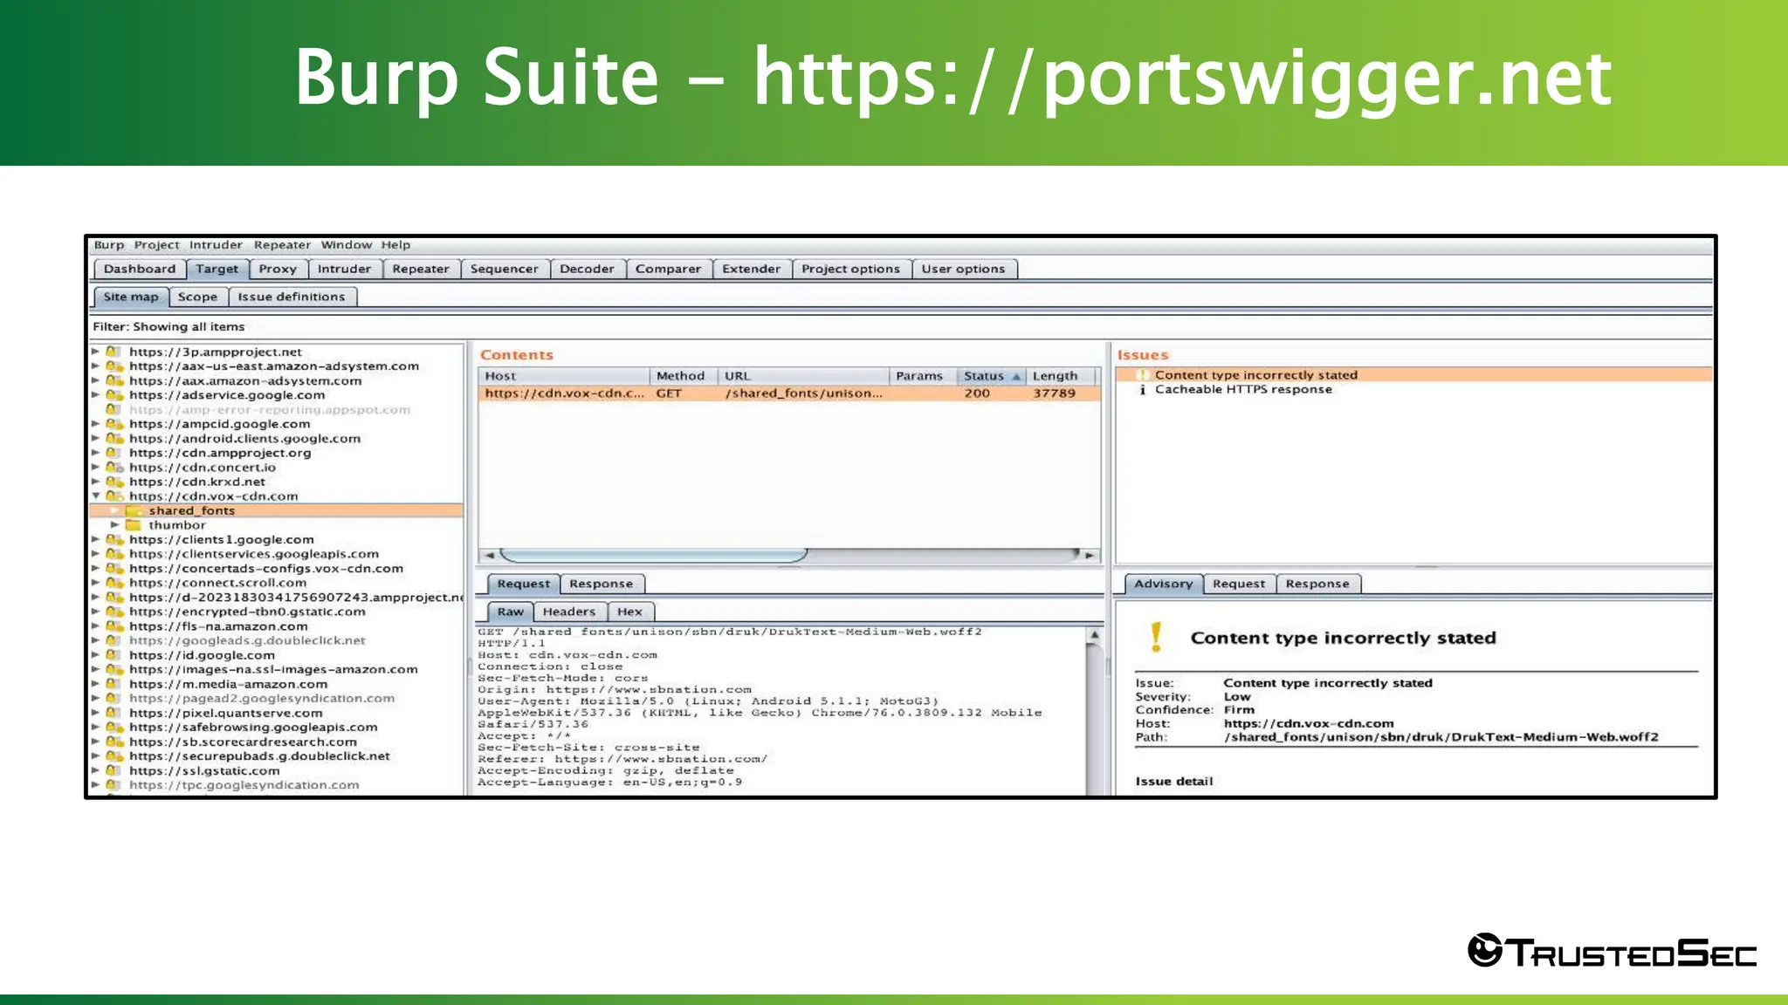Open the Extender tab
Image resolution: width=1788 pixels, height=1005 pixels.
tap(752, 269)
